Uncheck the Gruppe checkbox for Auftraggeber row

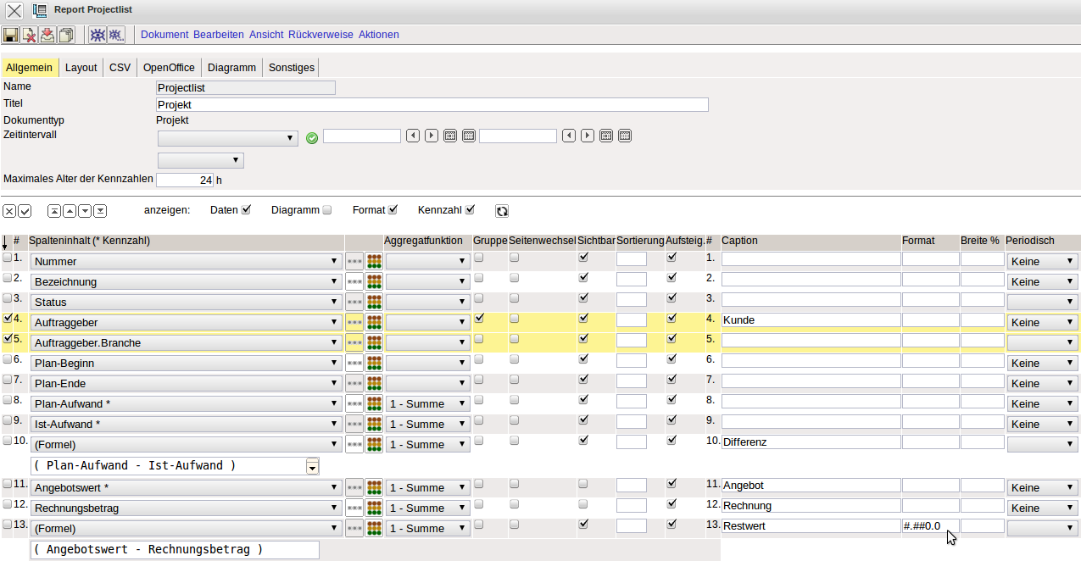click(x=480, y=318)
